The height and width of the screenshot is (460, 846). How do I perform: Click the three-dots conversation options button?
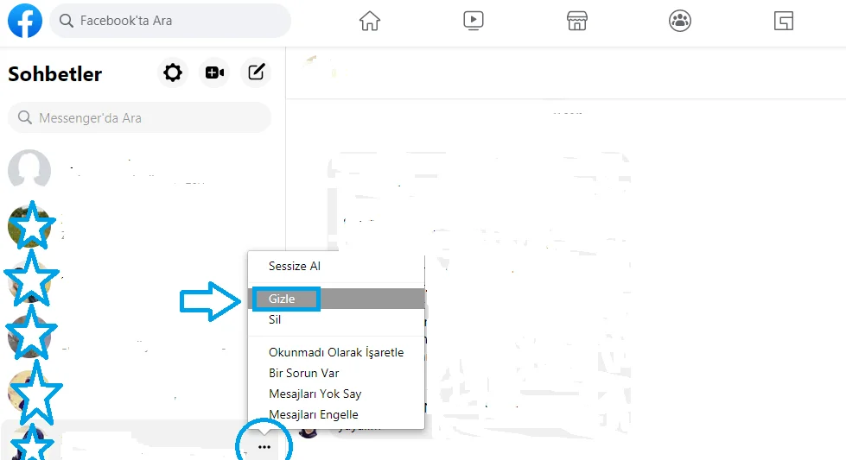click(x=264, y=446)
